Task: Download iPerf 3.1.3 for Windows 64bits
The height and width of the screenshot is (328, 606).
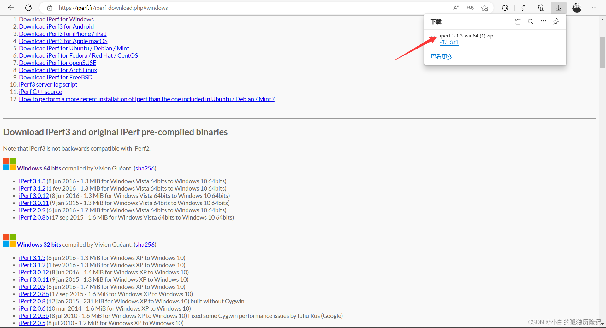Action: tap(32, 181)
